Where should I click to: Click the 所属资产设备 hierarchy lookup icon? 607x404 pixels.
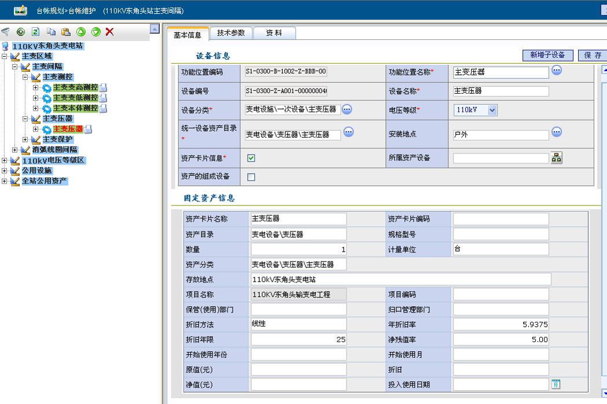[x=557, y=157]
